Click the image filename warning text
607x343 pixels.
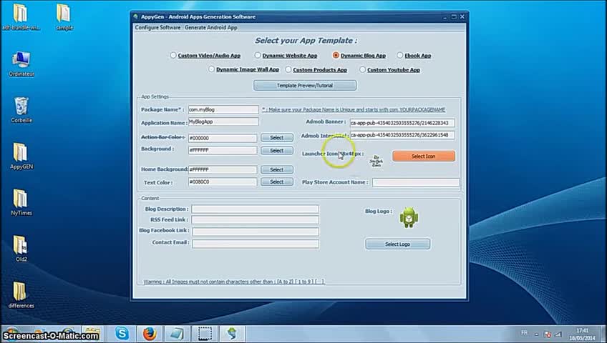coord(234,282)
